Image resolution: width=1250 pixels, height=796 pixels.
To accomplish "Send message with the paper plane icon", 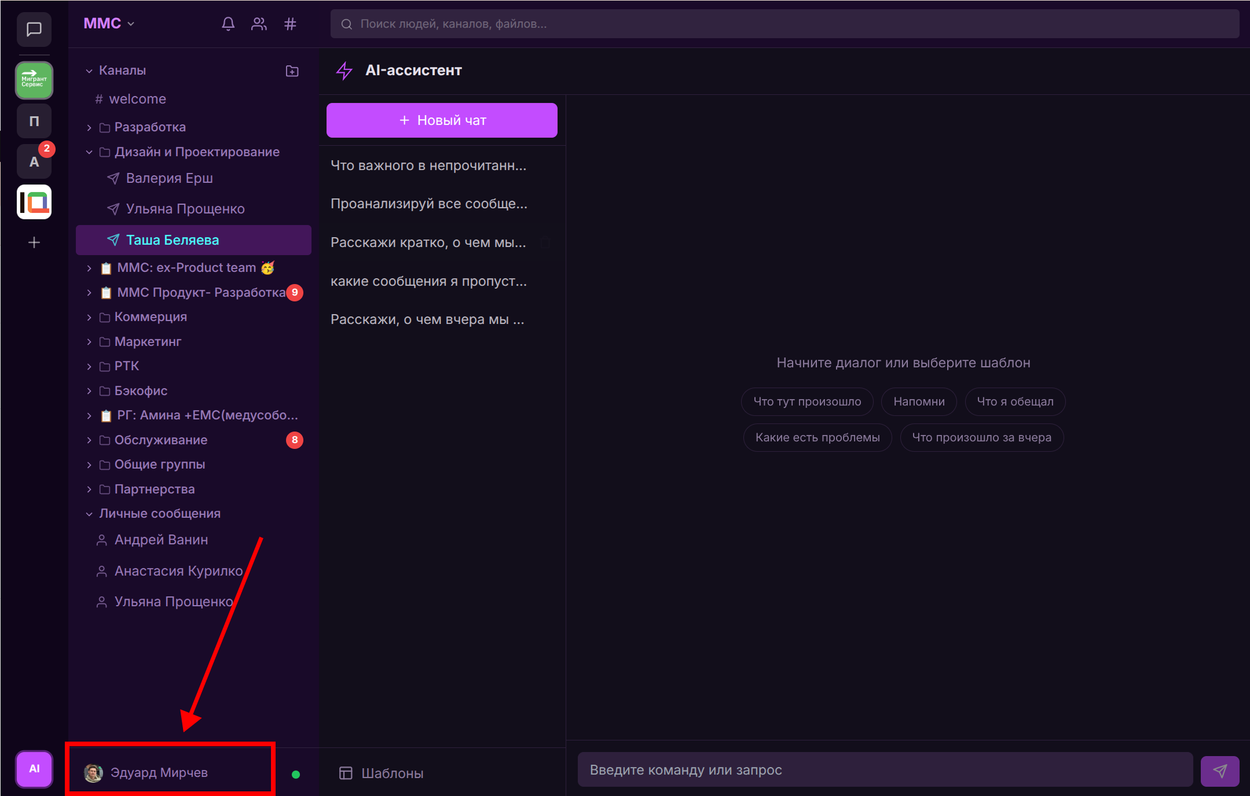I will [1220, 770].
